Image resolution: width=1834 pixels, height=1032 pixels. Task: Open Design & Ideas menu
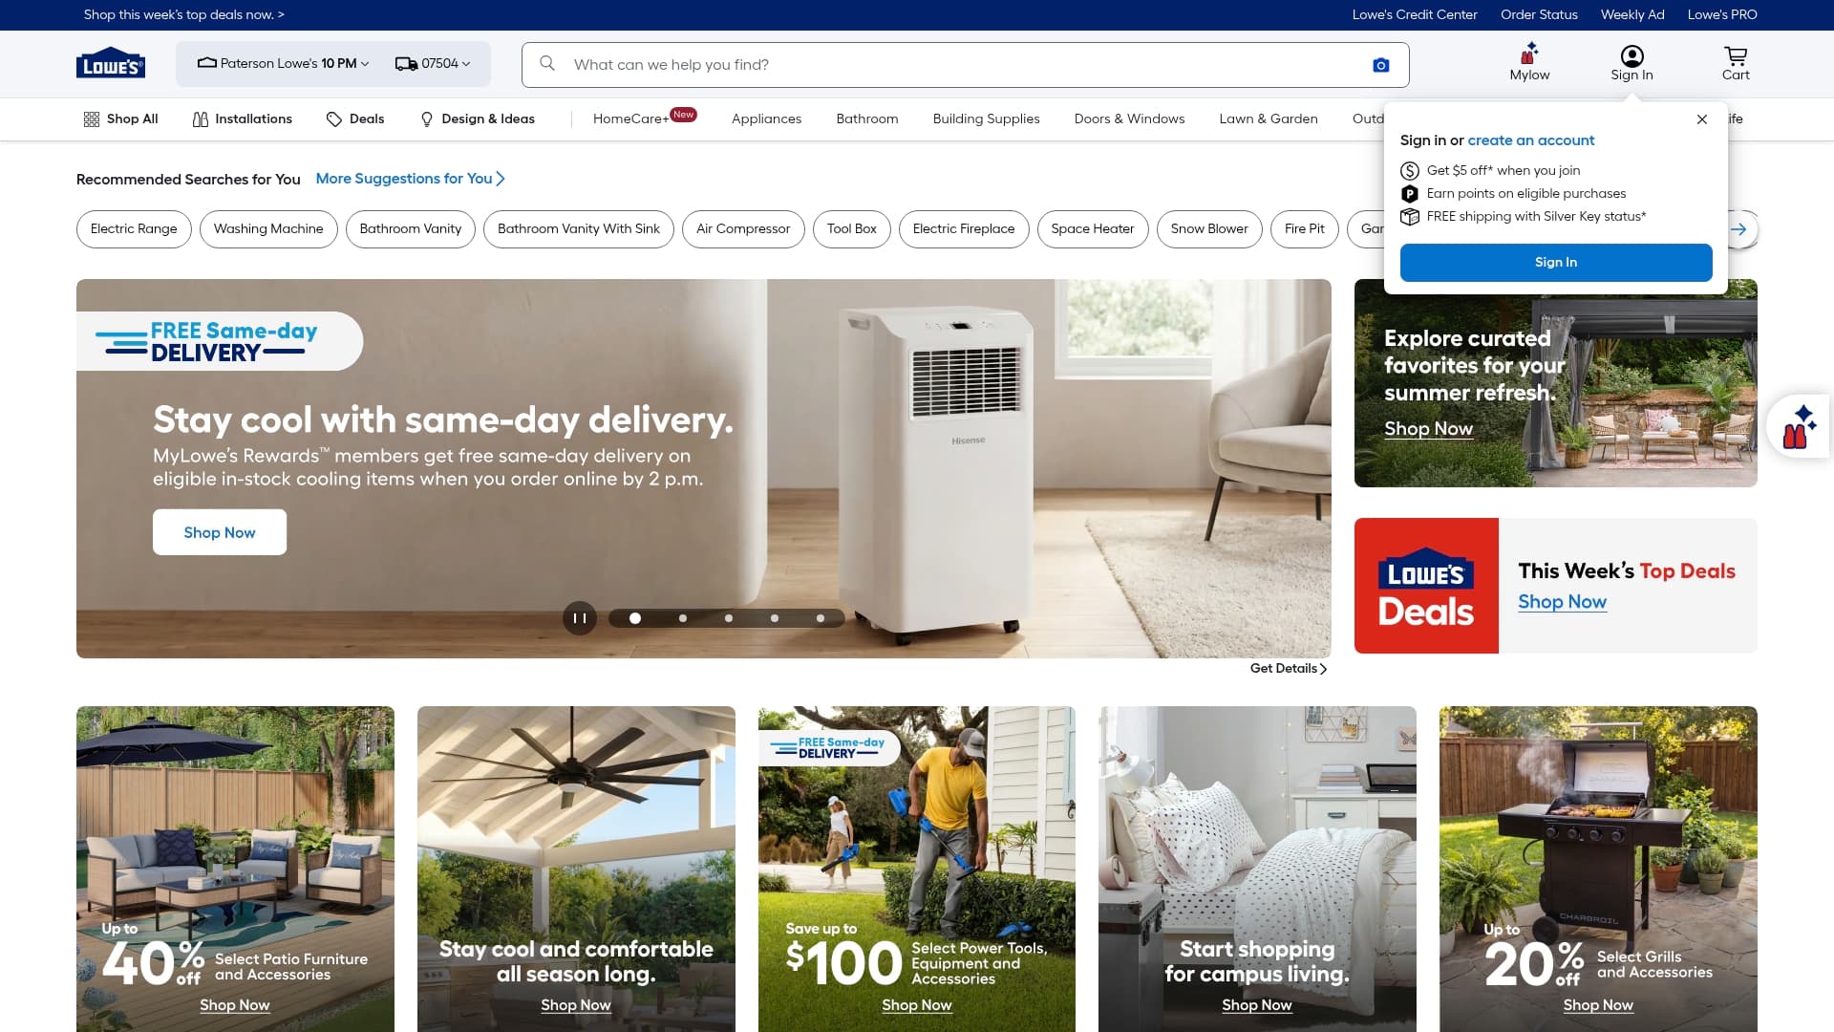[x=478, y=118]
